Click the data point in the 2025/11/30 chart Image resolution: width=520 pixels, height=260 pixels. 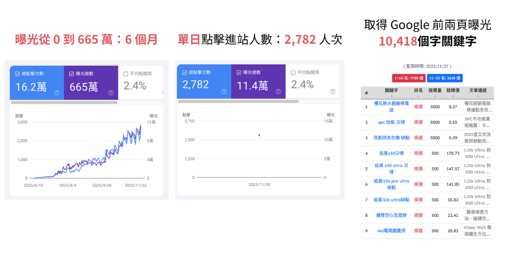coord(259,135)
